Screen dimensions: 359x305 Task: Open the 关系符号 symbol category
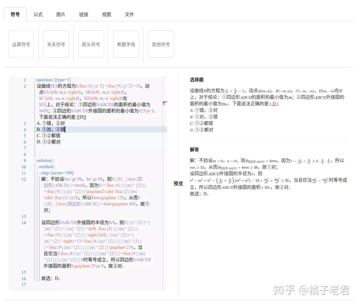pos(56,44)
